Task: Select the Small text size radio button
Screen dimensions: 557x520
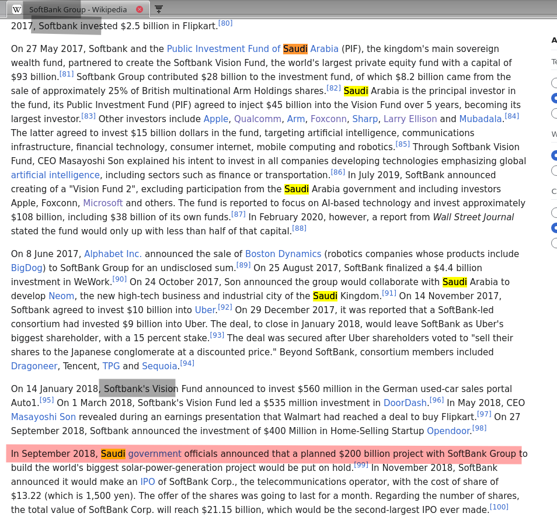Action: coord(554,83)
